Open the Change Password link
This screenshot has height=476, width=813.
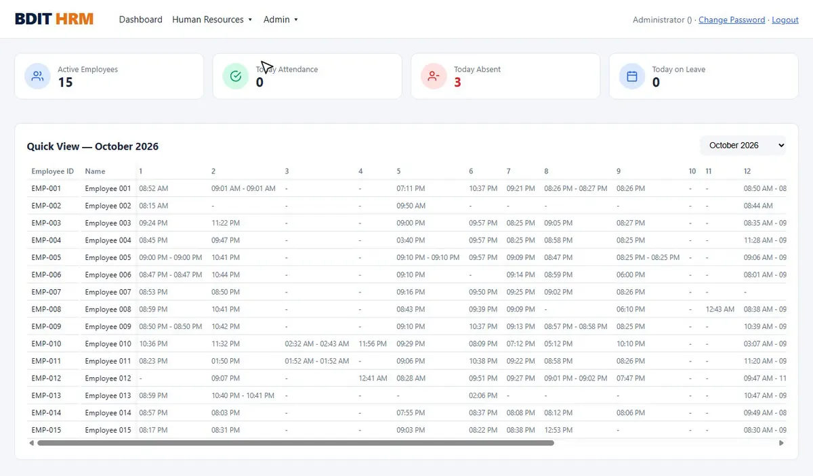pyautogui.click(x=732, y=20)
